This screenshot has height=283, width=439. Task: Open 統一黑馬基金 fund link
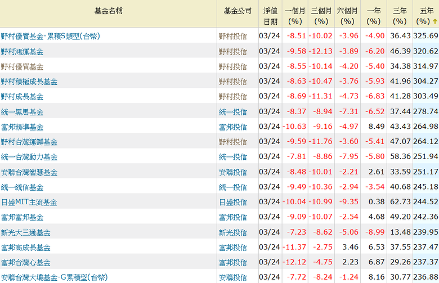[22, 112]
